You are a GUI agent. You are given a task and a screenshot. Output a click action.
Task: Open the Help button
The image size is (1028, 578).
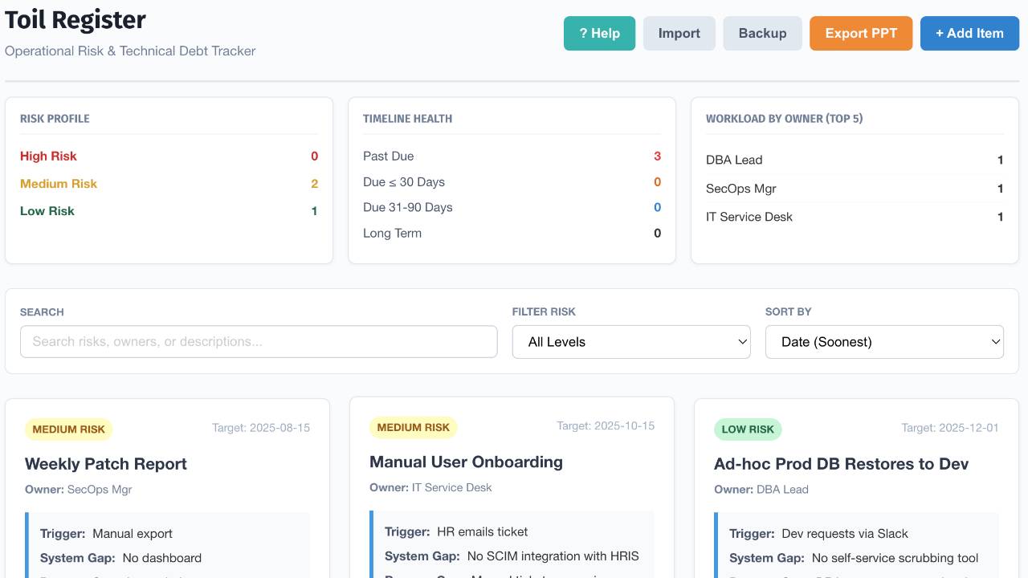pos(599,33)
